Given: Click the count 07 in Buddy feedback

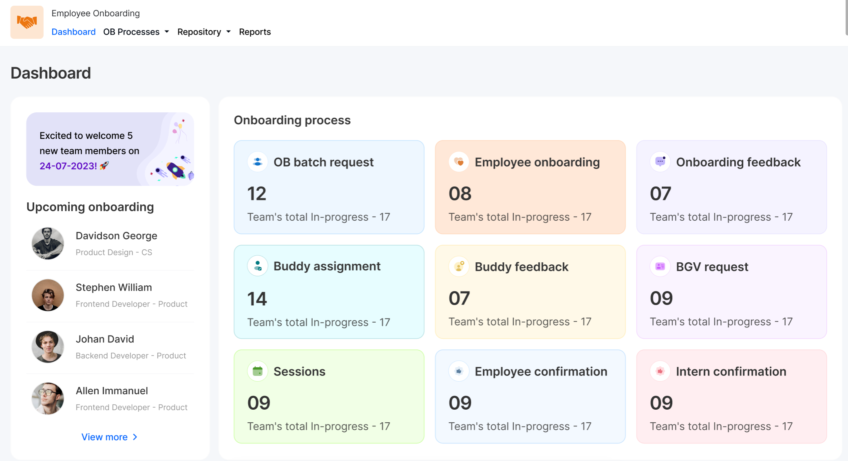Looking at the screenshot, I should 459,298.
